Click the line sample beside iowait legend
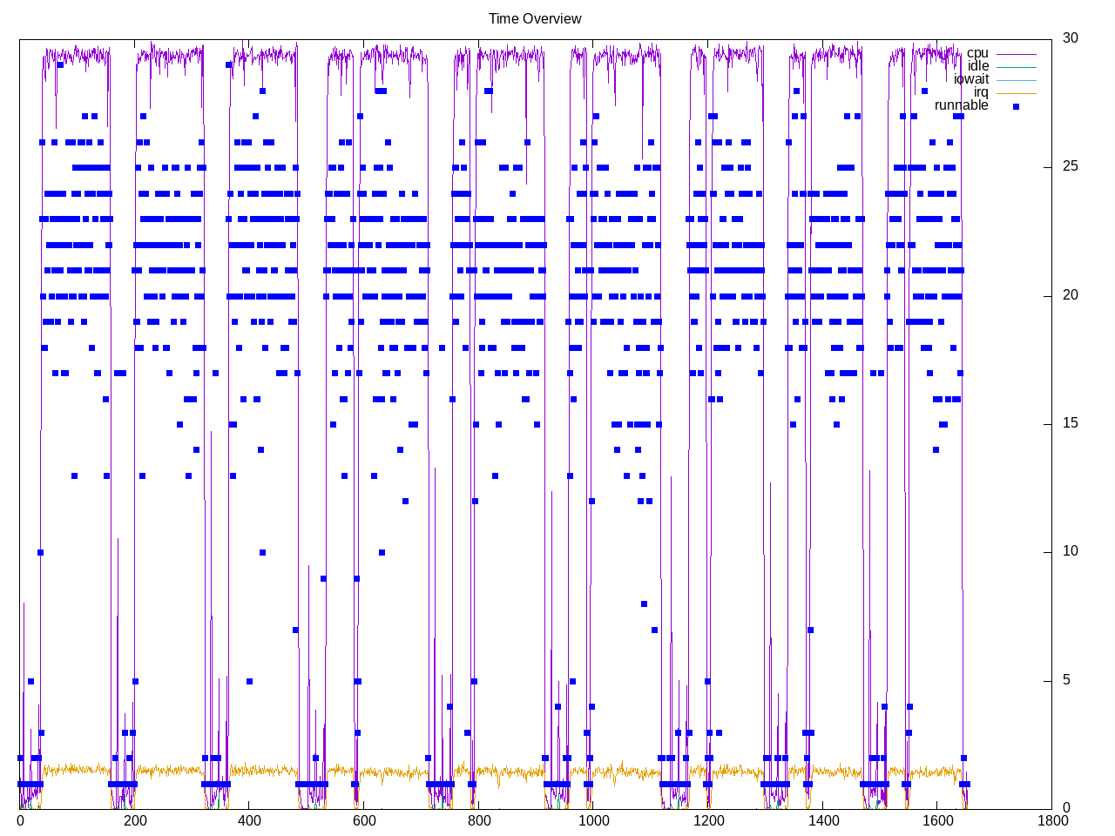Screen dimensions: 1115x836 click(x=1017, y=80)
